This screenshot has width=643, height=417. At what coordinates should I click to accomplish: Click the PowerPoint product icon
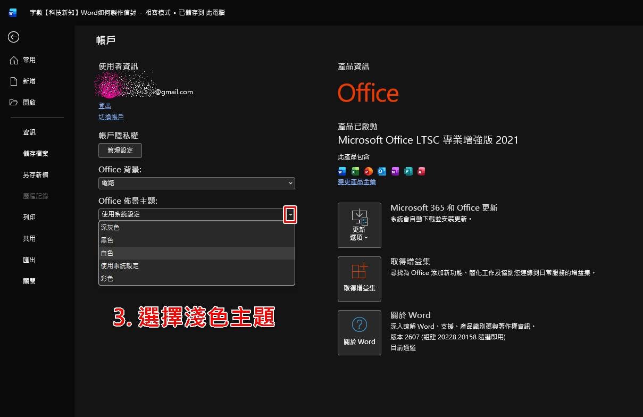point(369,171)
